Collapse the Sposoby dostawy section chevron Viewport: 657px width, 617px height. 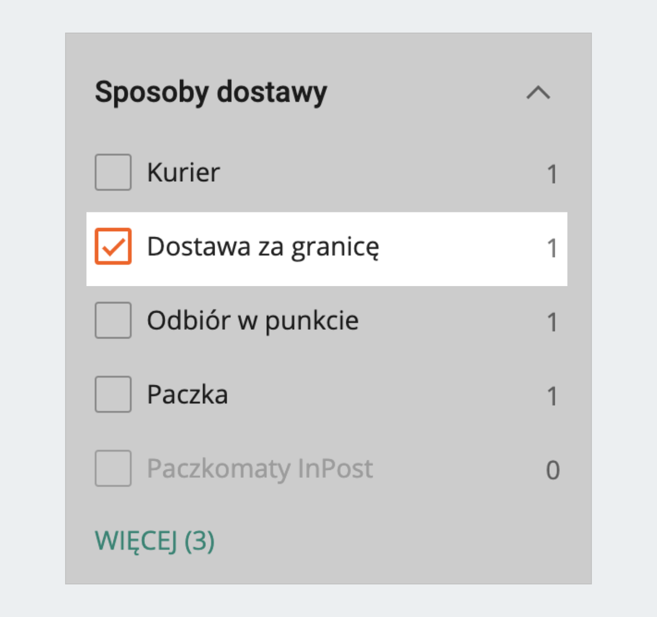[x=538, y=93]
